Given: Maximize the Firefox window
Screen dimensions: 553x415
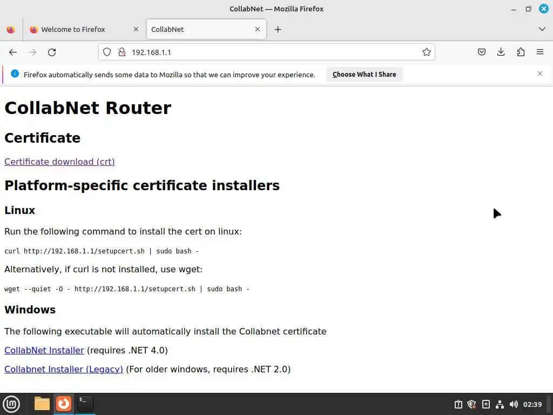Looking at the screenshot, I should click(x=528, y=9).
